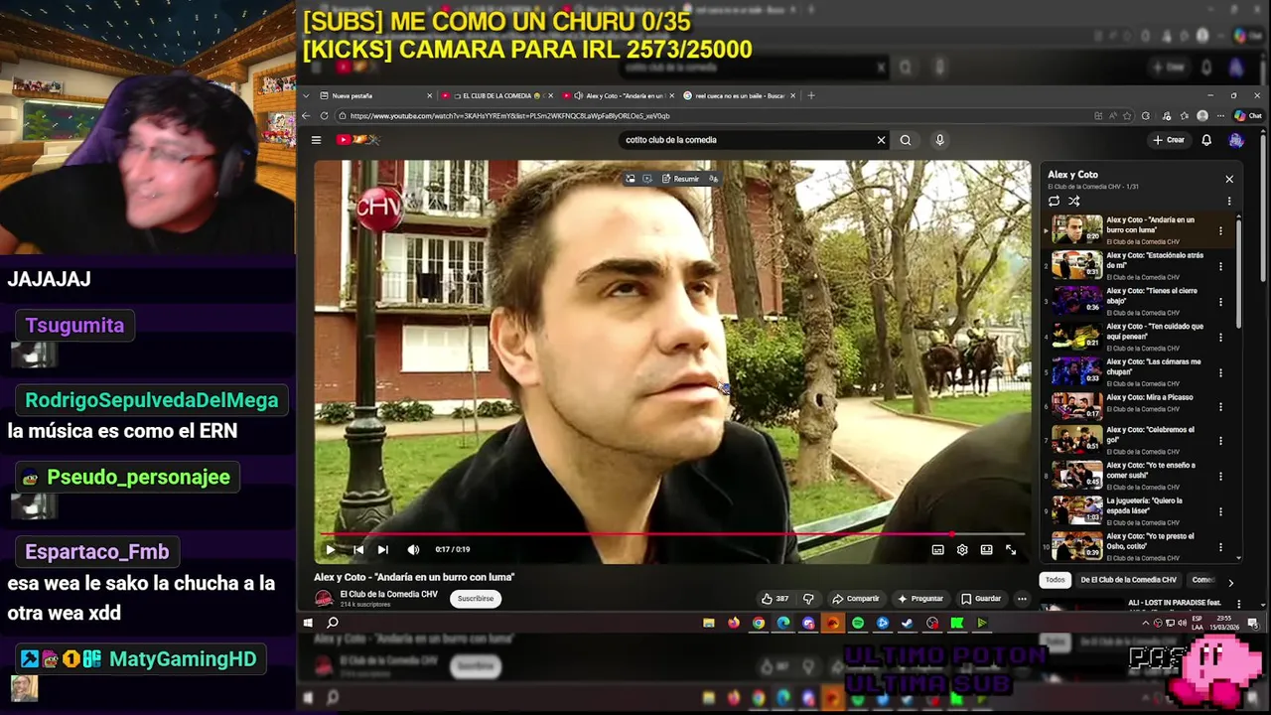Open options for "Andaría en un burro con luma" playlist item
Screen dimensions: 1271x715
[x=1221, y=230]
